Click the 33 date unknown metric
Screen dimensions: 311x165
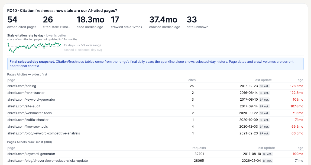point(197,22)
